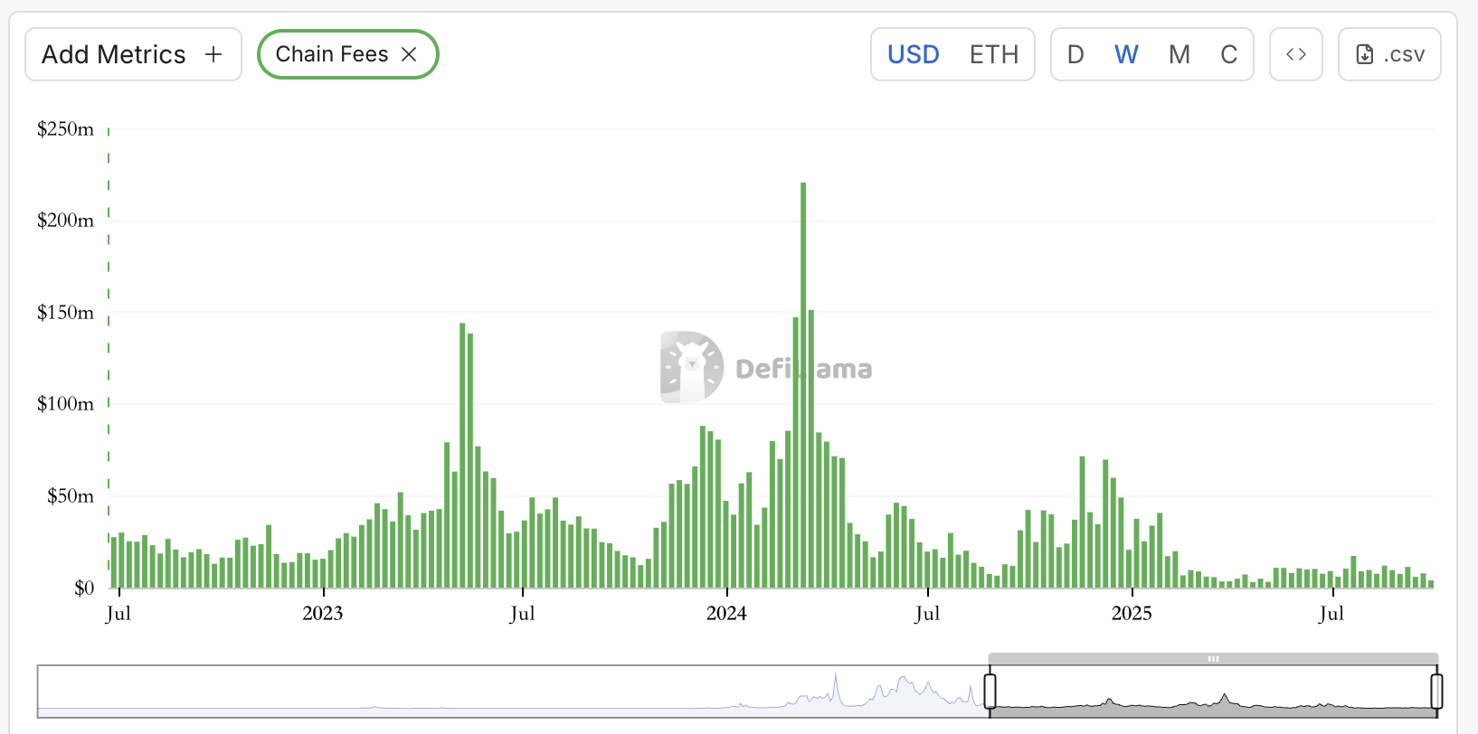
Task: Click the CSV download file icon
Action: point(1364,55)
